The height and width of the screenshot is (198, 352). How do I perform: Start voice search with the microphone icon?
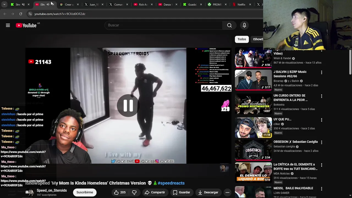coord(244,25)
